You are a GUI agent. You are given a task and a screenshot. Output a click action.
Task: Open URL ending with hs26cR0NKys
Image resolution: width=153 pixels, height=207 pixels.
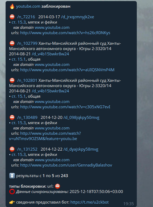65,33
